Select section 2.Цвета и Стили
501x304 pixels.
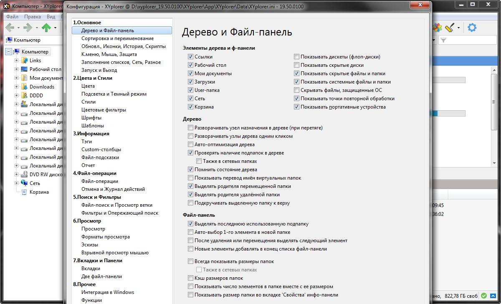[x=92, y=78]
